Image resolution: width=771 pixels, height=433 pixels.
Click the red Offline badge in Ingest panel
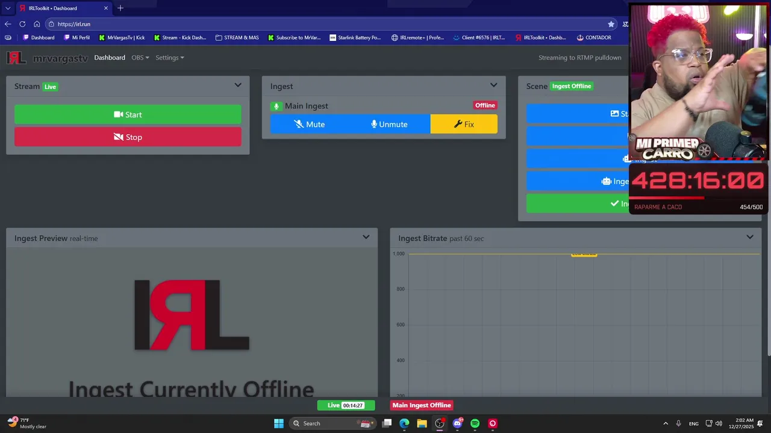[485, 105]
